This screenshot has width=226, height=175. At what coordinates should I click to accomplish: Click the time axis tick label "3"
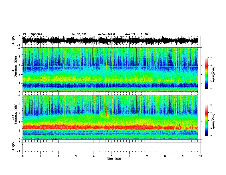pos(76,156)
